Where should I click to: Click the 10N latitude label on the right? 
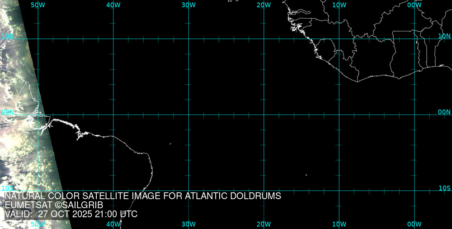(444, 36)
